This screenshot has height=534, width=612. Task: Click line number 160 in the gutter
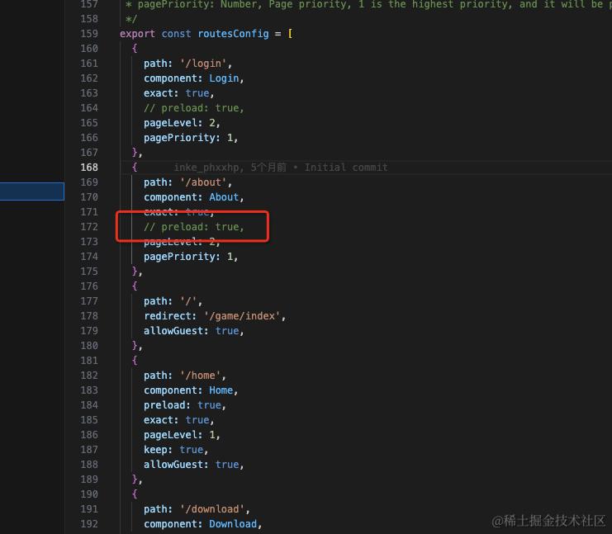pyautogui.click(x=89, y=49)
